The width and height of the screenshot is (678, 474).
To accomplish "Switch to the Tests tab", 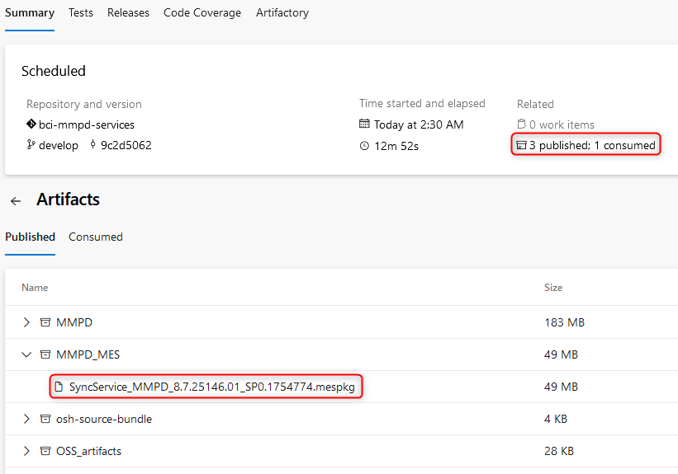I will [x=81, y=13].
